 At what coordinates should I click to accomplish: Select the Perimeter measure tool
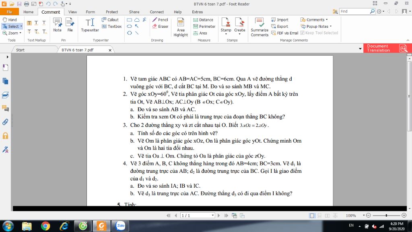(204, 26)
